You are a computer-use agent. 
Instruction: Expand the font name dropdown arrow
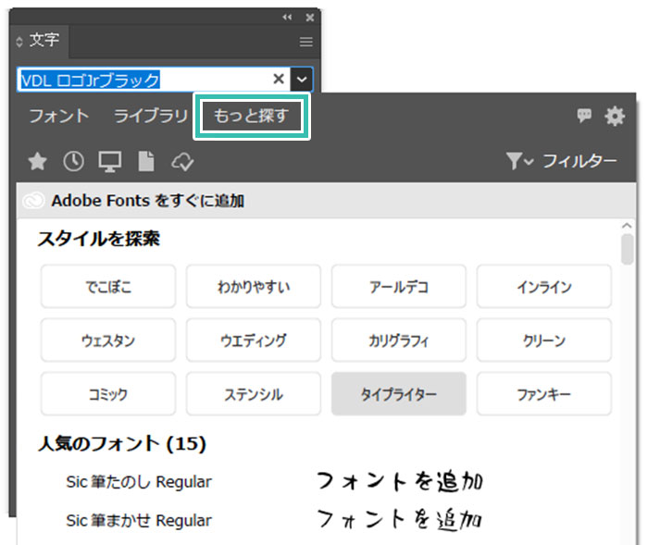point(302,80)
